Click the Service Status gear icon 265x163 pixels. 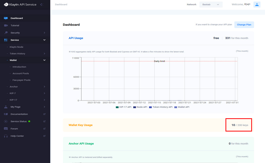click(6, 121)
